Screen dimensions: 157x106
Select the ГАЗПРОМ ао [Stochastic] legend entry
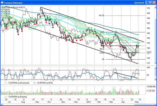[17, 83]
